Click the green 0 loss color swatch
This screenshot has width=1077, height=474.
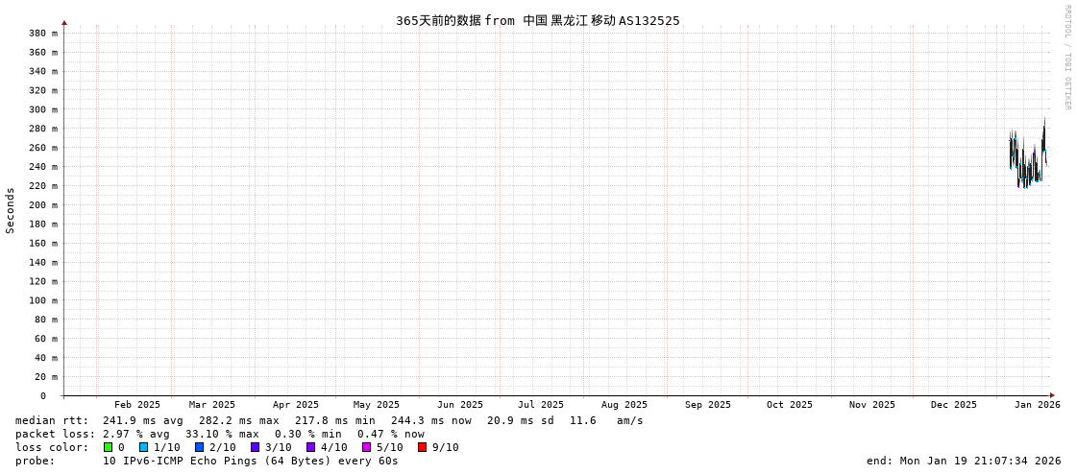109,447
